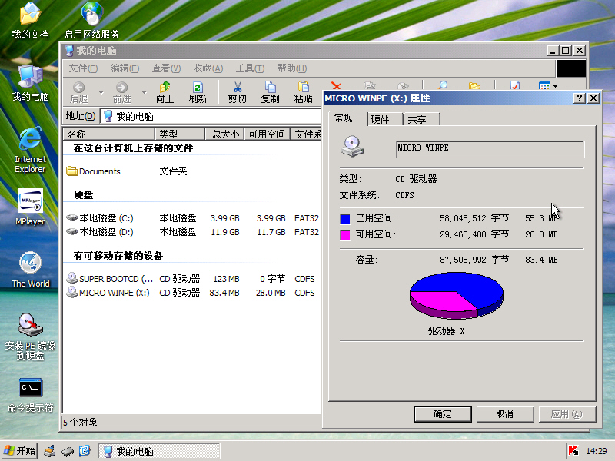Click the Search magnifier toolbar icon

(x=443, y=85)
